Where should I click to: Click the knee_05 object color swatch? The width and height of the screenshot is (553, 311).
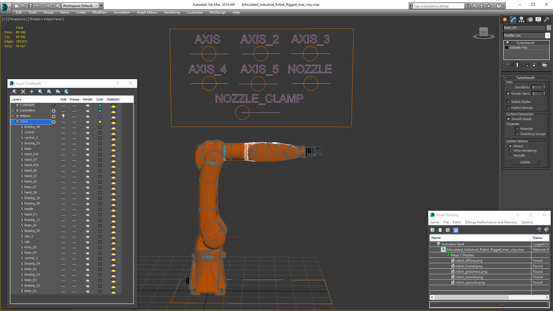pos(100,248)
